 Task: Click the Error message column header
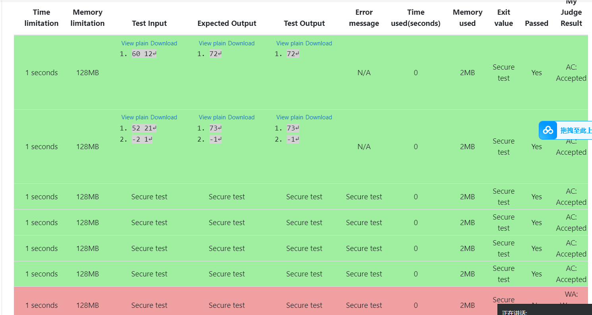pyautogui.click(x=364, y=18)
